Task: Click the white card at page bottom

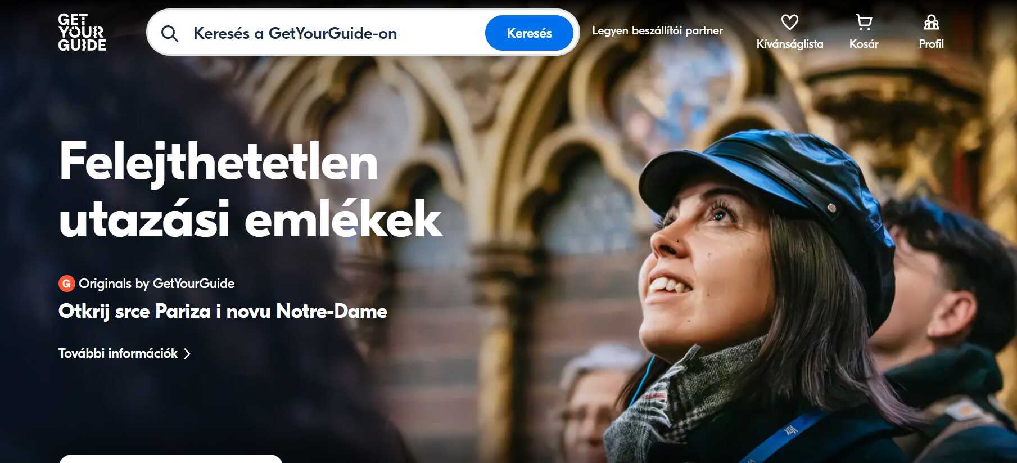Action: pos(171,458)
